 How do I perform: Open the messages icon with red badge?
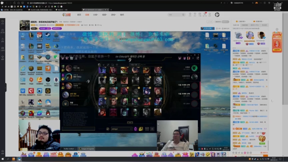click(205, 14)
